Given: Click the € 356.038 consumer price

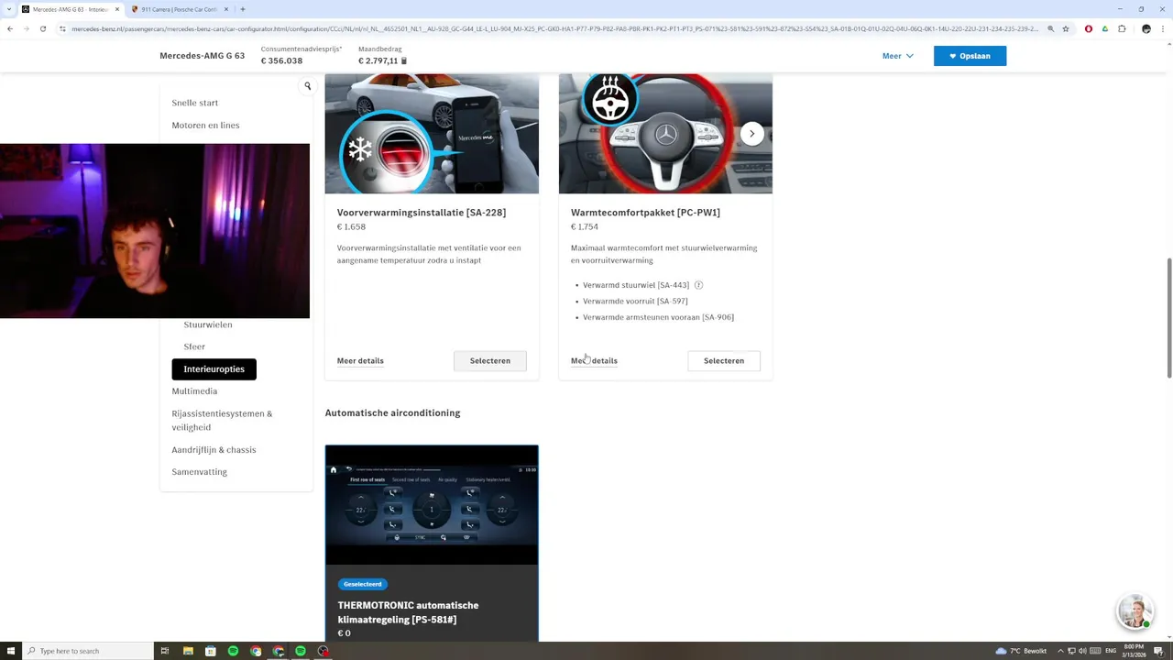Looking at the screenshot, I should 281,61.
